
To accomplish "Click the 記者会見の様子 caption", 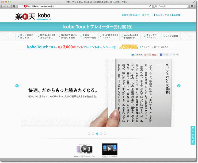I will click(109, 156).
